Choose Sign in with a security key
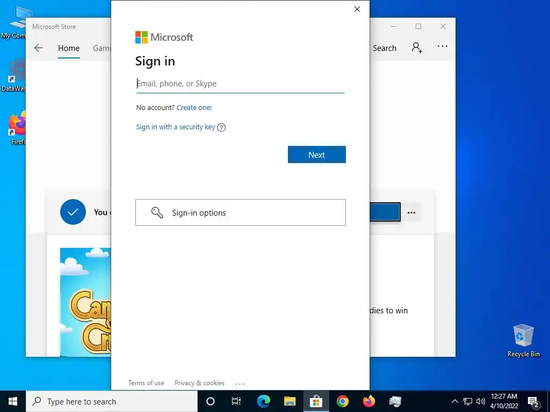550x412 pixels. [176, 127]
